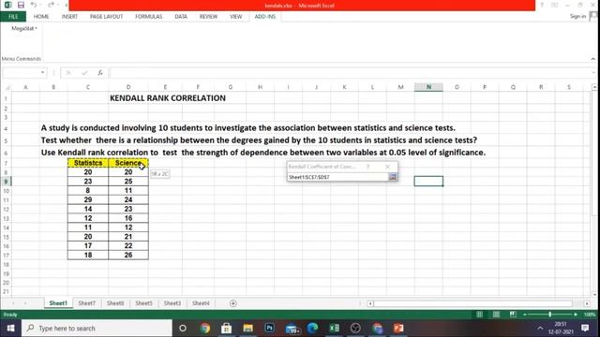
Task: Click the horizontal scrollbar track
Action: tap(472, 303)
